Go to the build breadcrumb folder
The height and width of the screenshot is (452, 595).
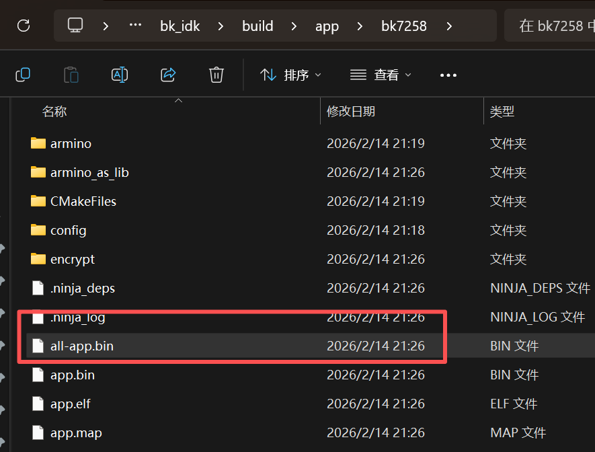257,26
